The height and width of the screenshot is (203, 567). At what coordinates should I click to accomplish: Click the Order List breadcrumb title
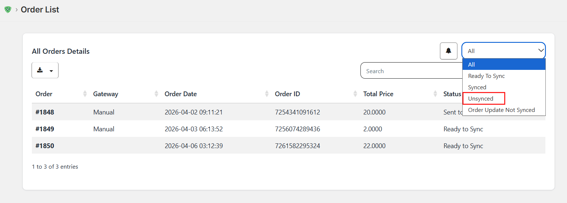click(40, 10)
